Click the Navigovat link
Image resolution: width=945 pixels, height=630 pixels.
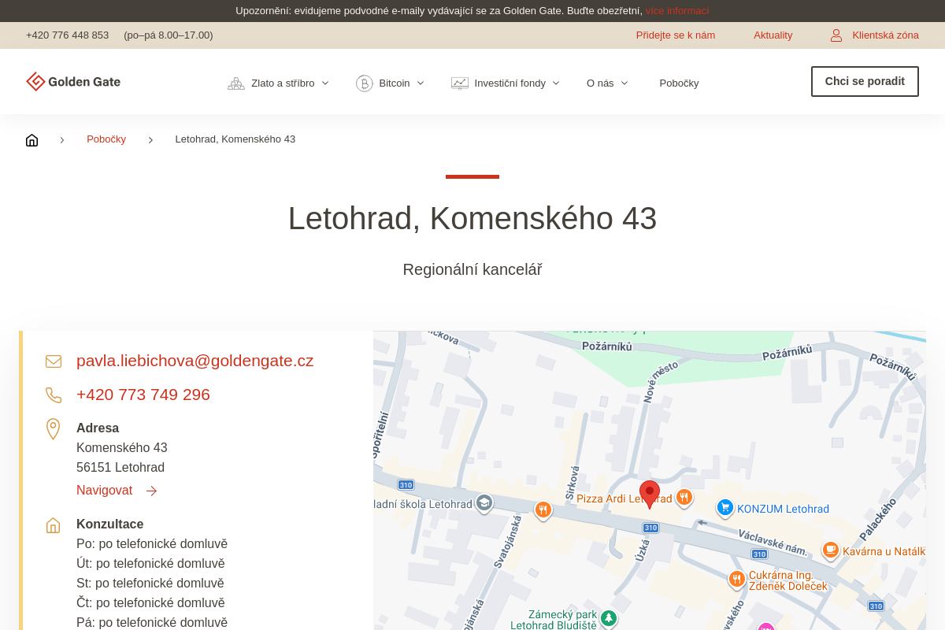(105, 491)
